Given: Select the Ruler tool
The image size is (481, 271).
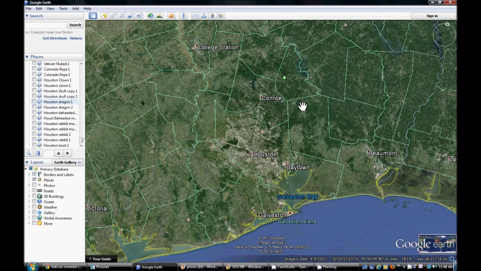Looking at the screenshot, I should click(x=183, y=16).
